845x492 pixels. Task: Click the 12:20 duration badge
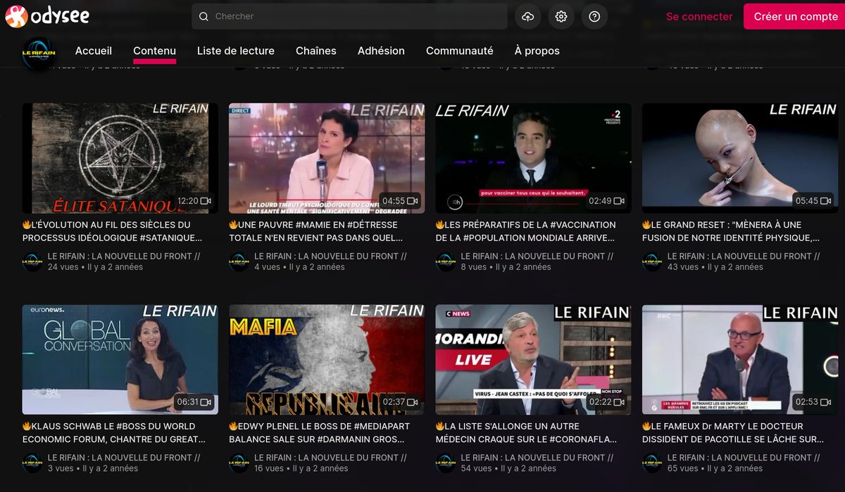194,201
